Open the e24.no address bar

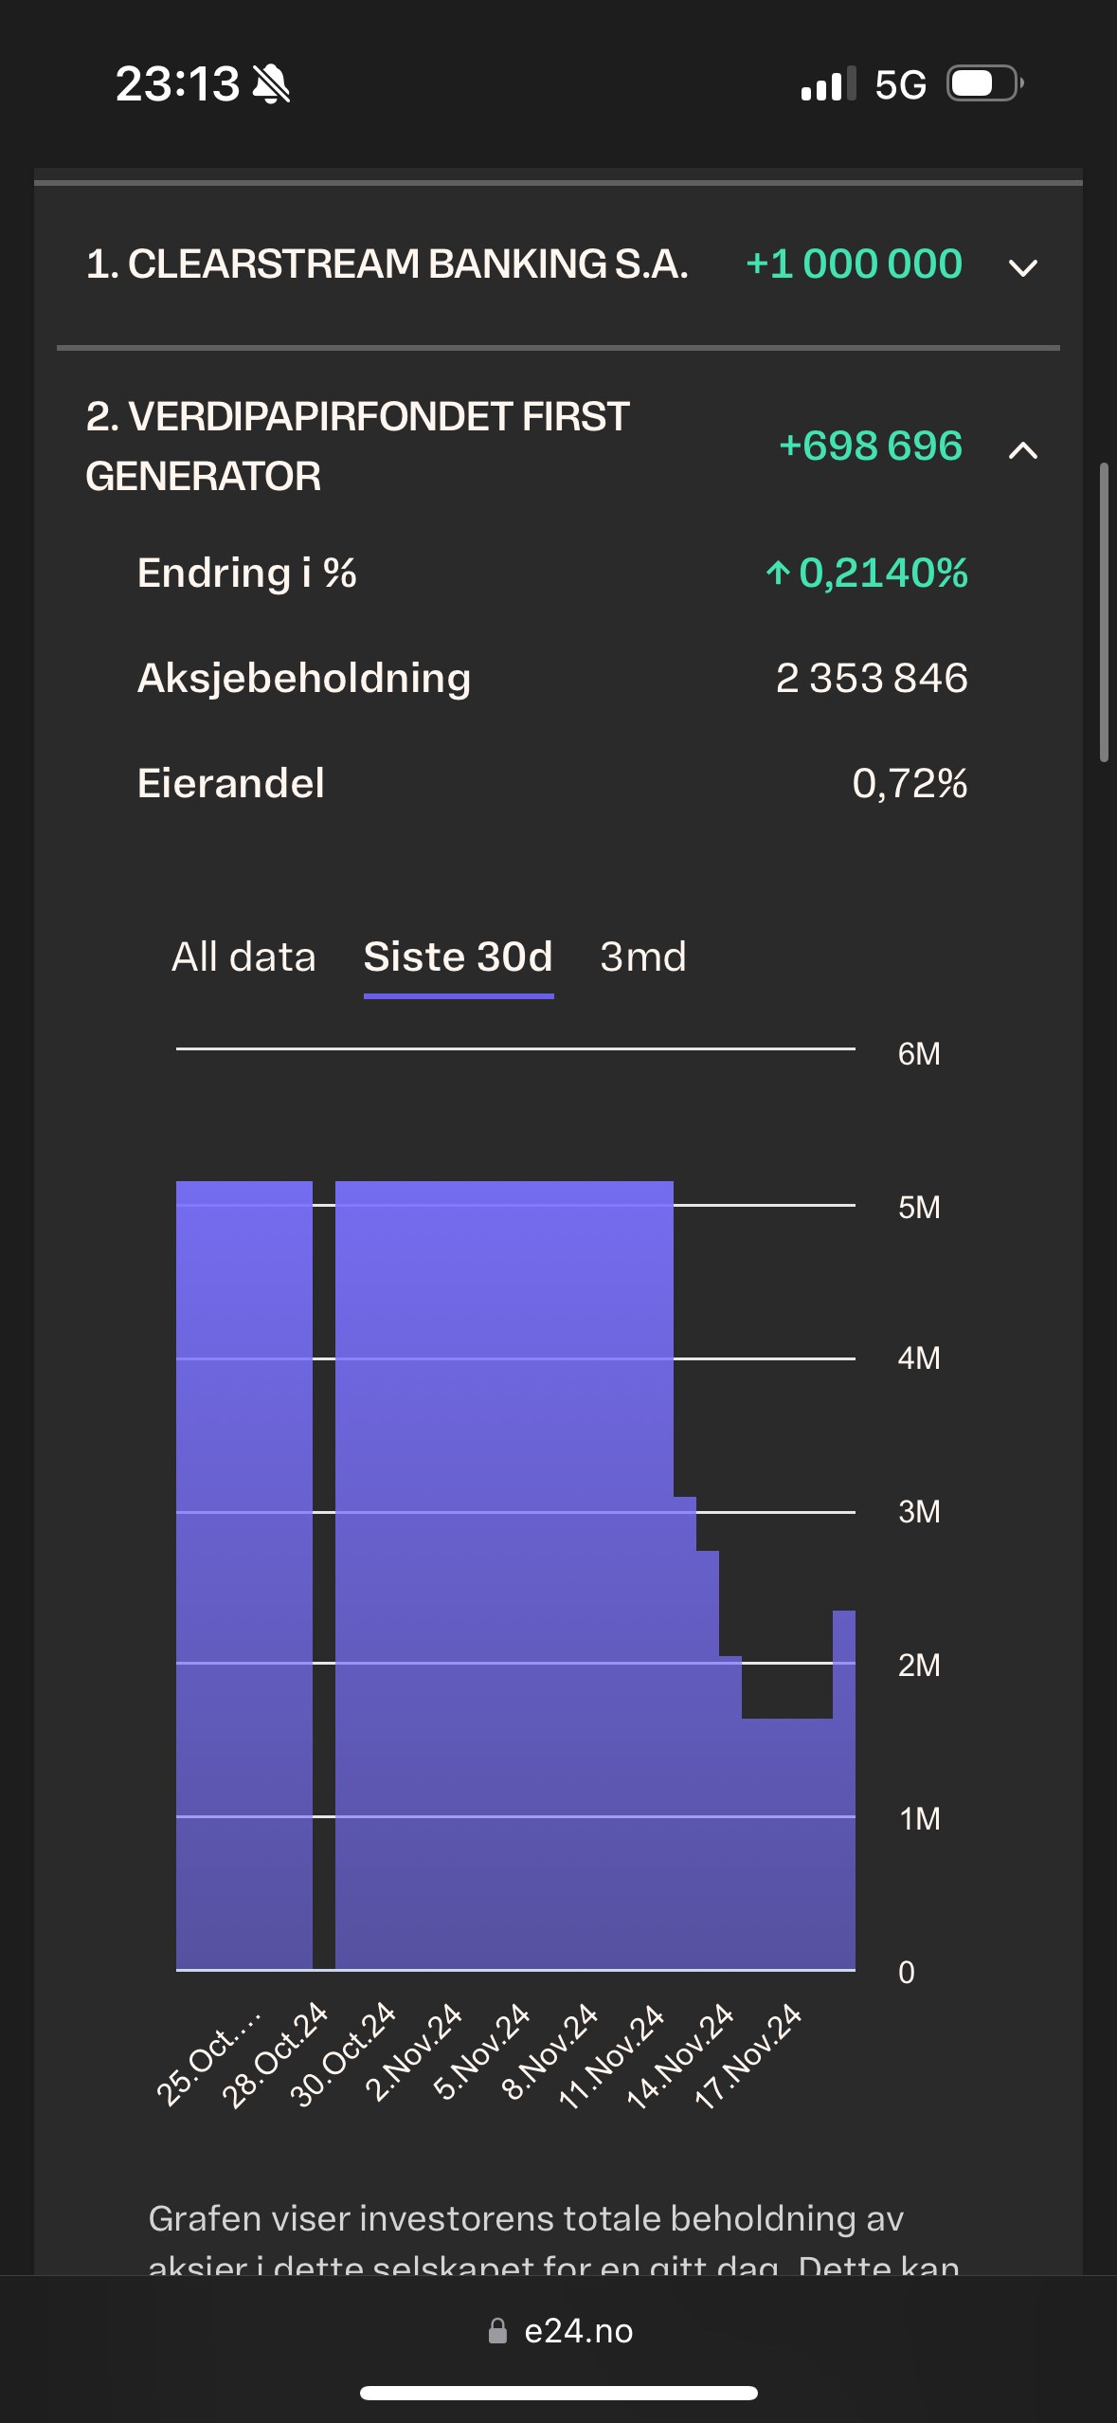(559, 2331)
